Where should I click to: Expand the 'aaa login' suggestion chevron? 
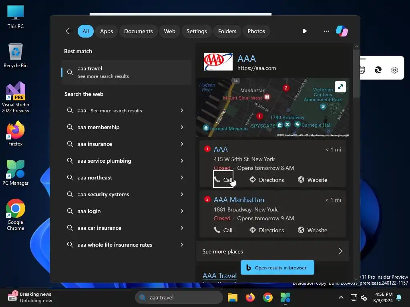click(182, 211)
